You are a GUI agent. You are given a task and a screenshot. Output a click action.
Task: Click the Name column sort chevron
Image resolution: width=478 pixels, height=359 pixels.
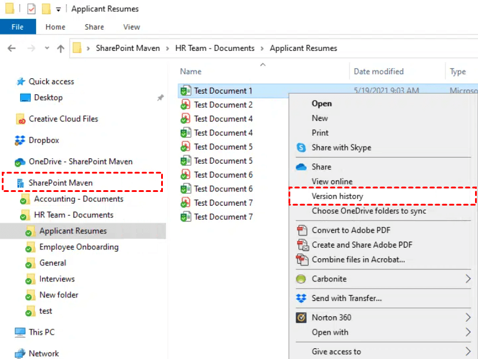click(262, 65)
